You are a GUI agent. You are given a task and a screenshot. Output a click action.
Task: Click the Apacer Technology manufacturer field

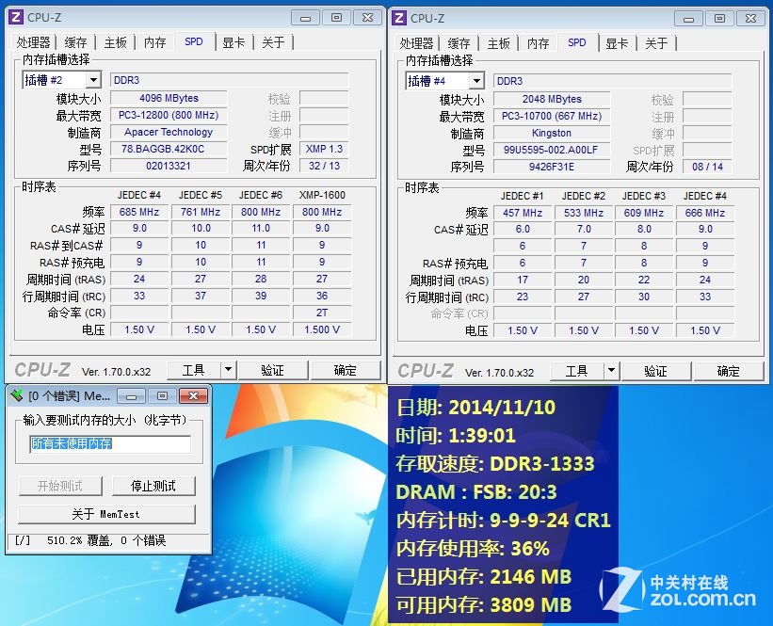click(169, 132)
